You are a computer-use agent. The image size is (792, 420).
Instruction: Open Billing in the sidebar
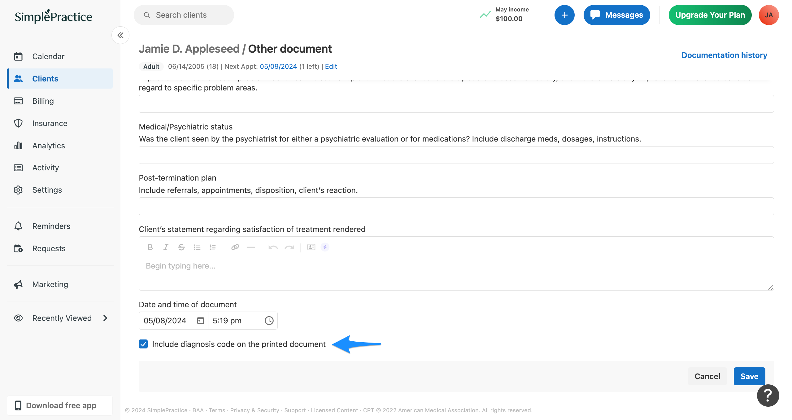click(60, 101)
